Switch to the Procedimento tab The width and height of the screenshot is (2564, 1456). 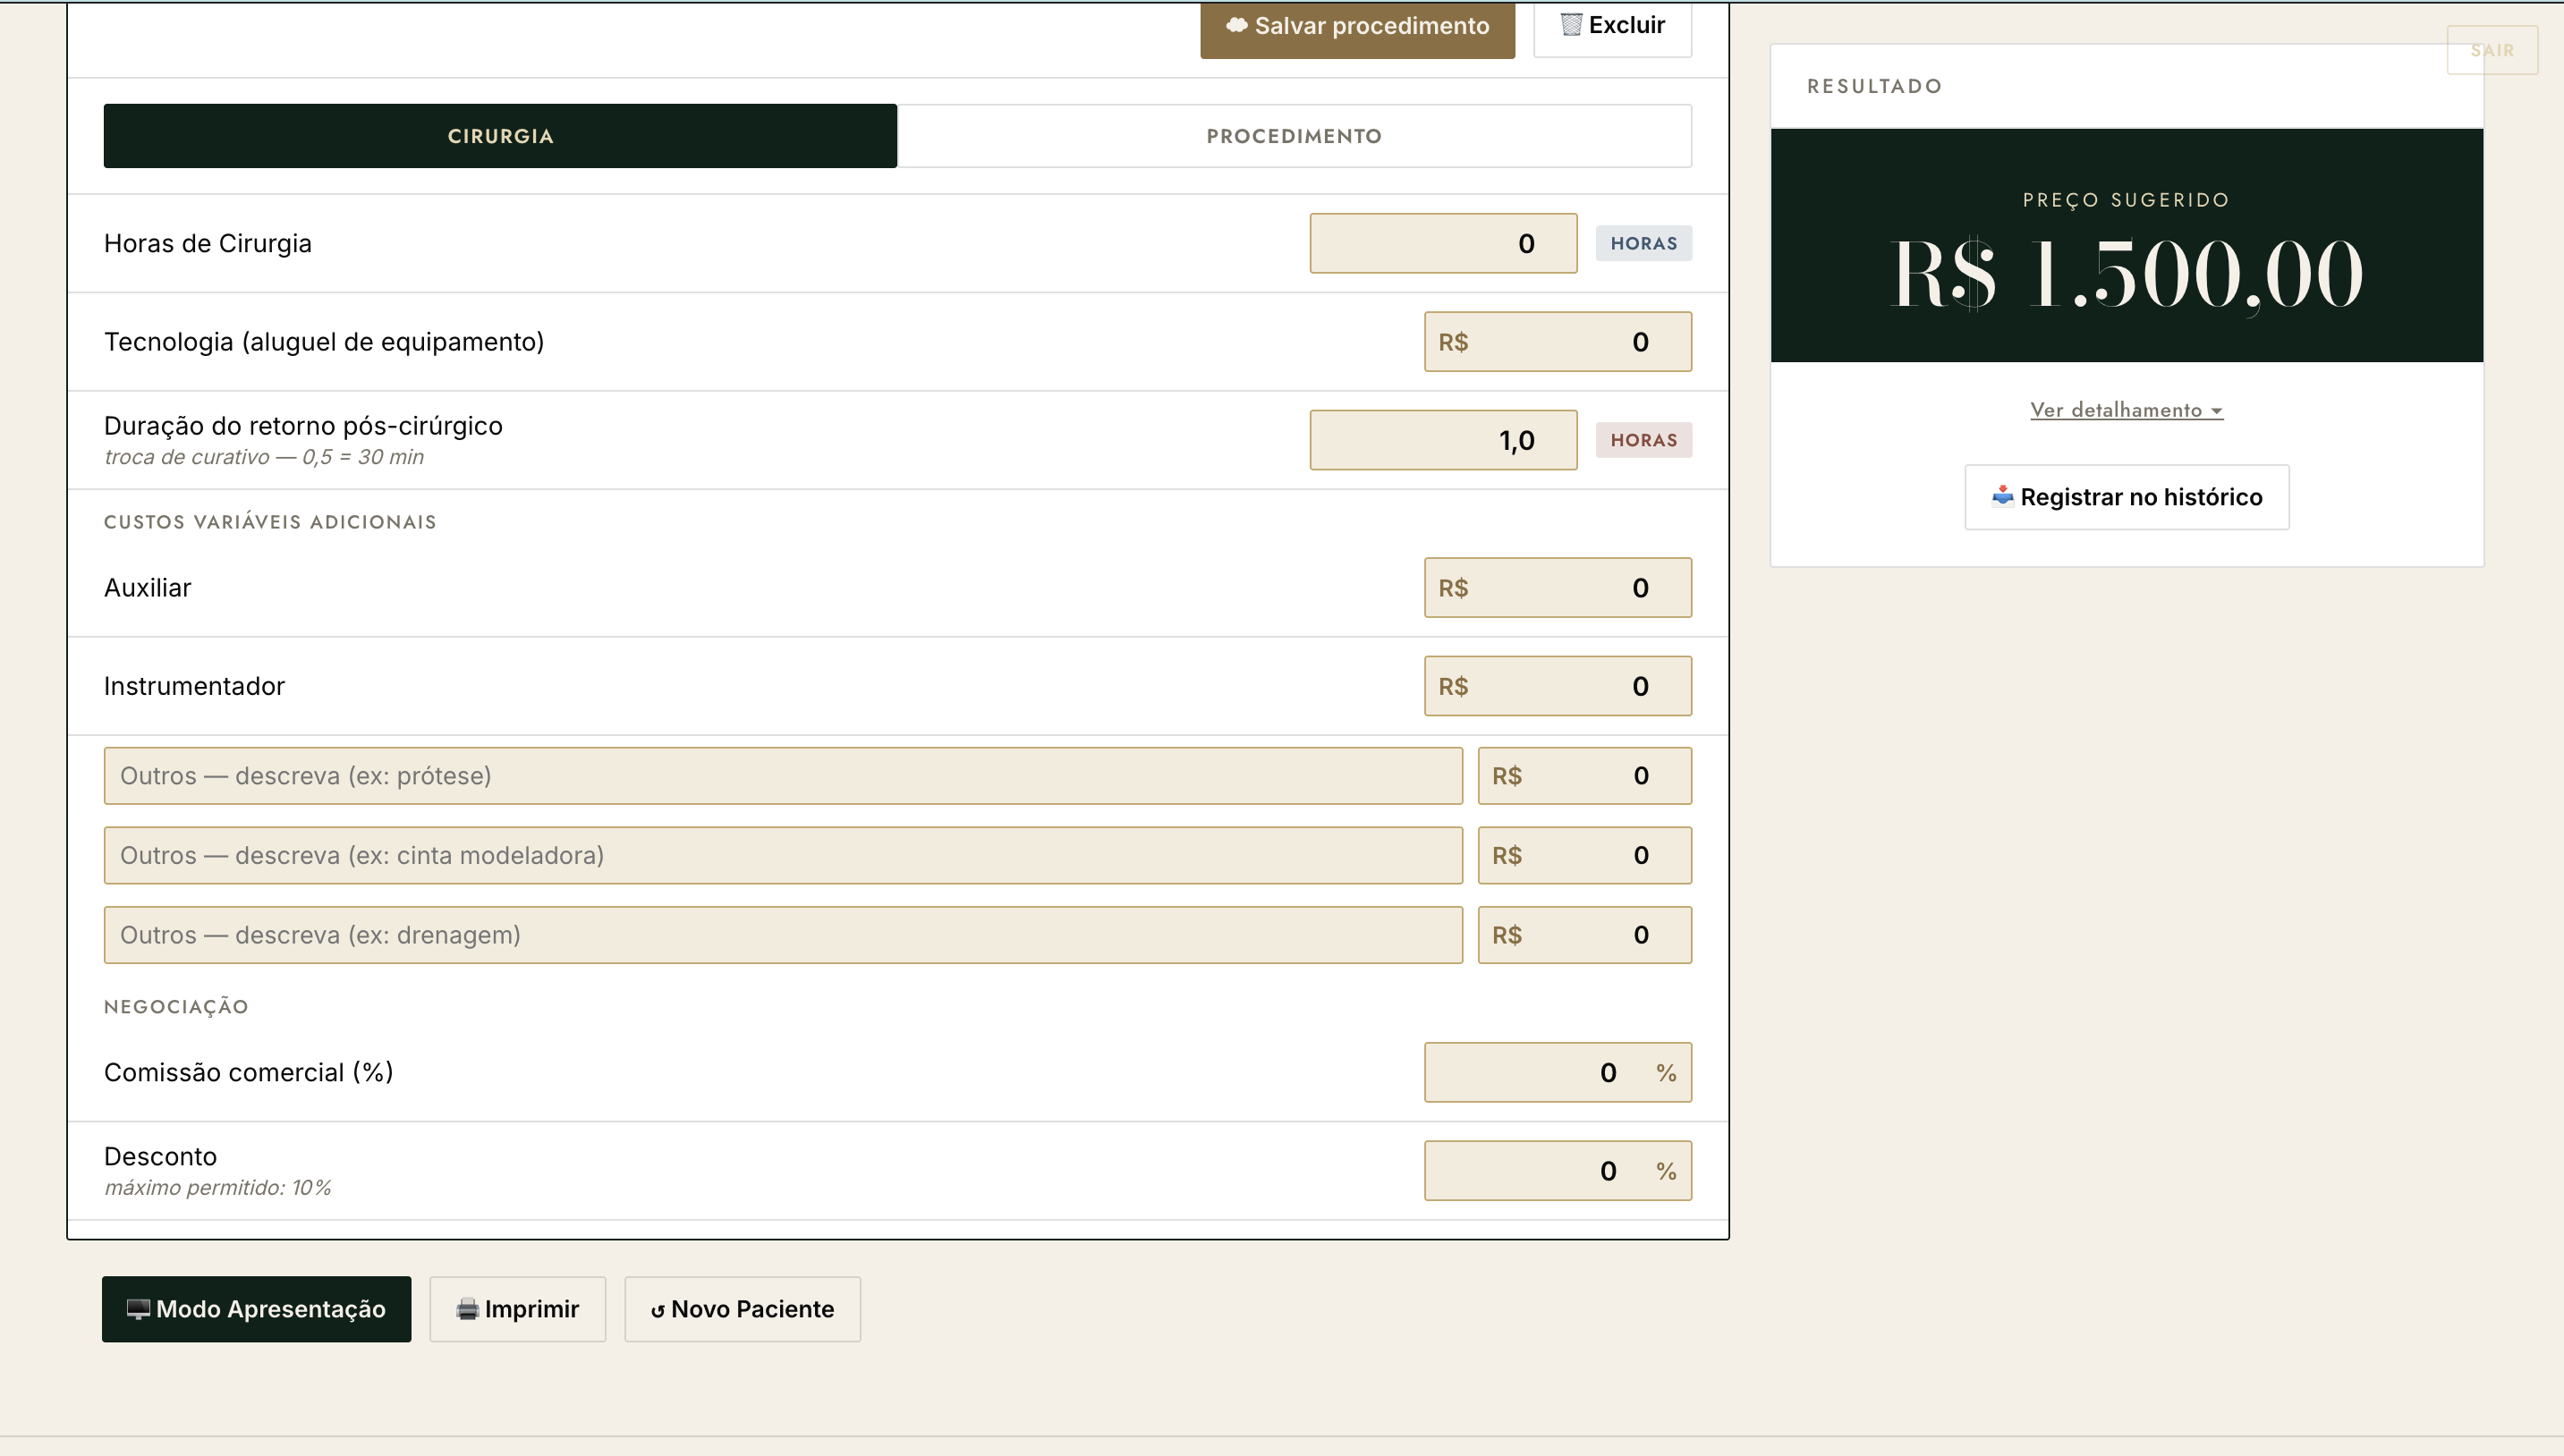point(1294,136)
